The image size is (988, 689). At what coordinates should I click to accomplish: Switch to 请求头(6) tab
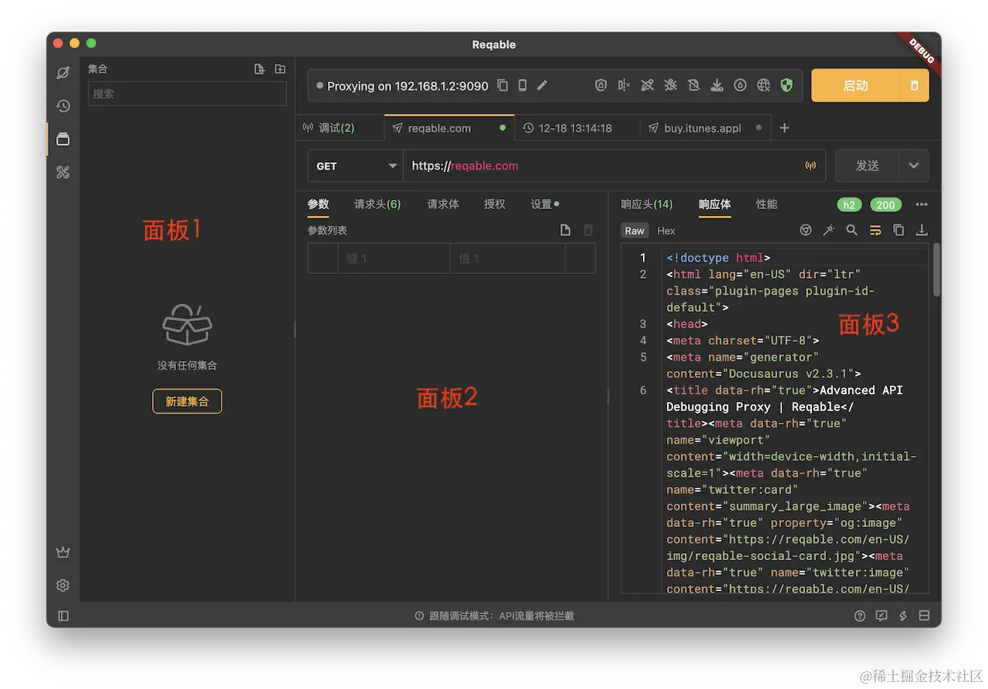tap(377, 204)
